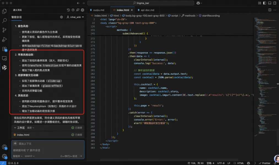Split the editor to the right

270,10
